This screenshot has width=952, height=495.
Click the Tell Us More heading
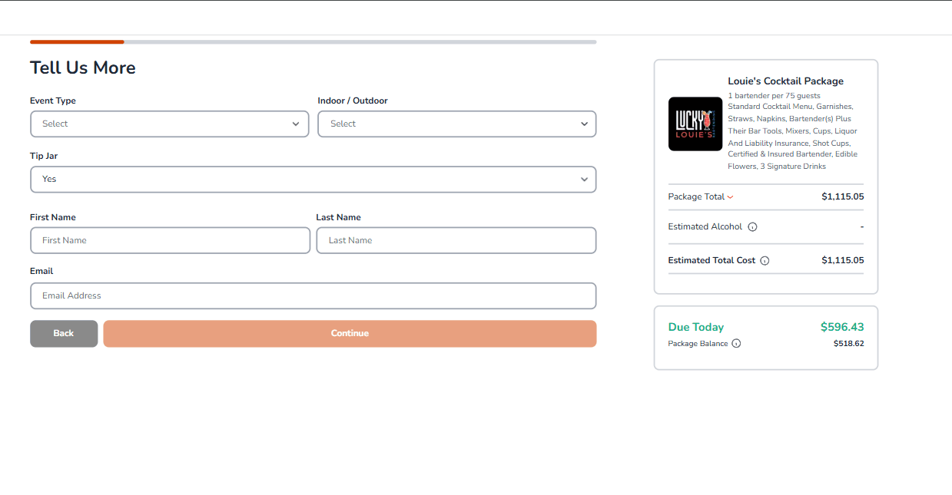(x=83, y=68)
